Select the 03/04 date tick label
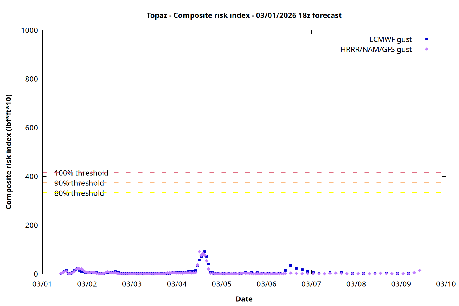The width and height of the screenshot is (459, 306). click(177, 284)
